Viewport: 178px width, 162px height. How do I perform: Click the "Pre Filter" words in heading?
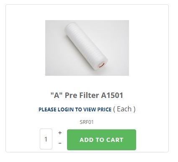(x=82, y=95)
